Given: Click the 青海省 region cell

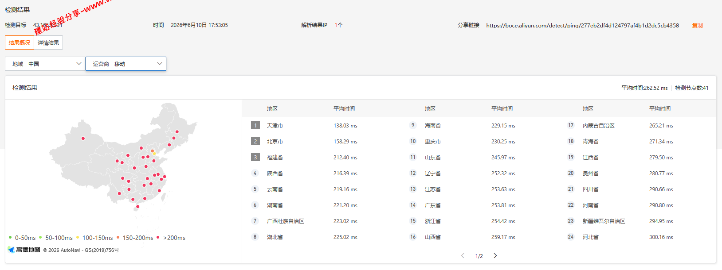Looking at the screenshot, I should tap(591, 142).
